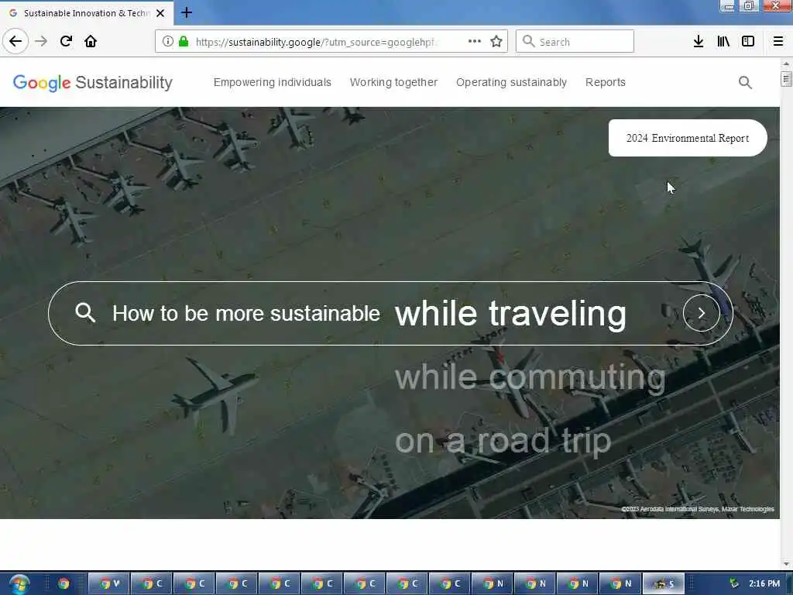793x595 pixels.
Task: Select the Sustainable Innovation & Tech browser tab
Action: point(87,13)
